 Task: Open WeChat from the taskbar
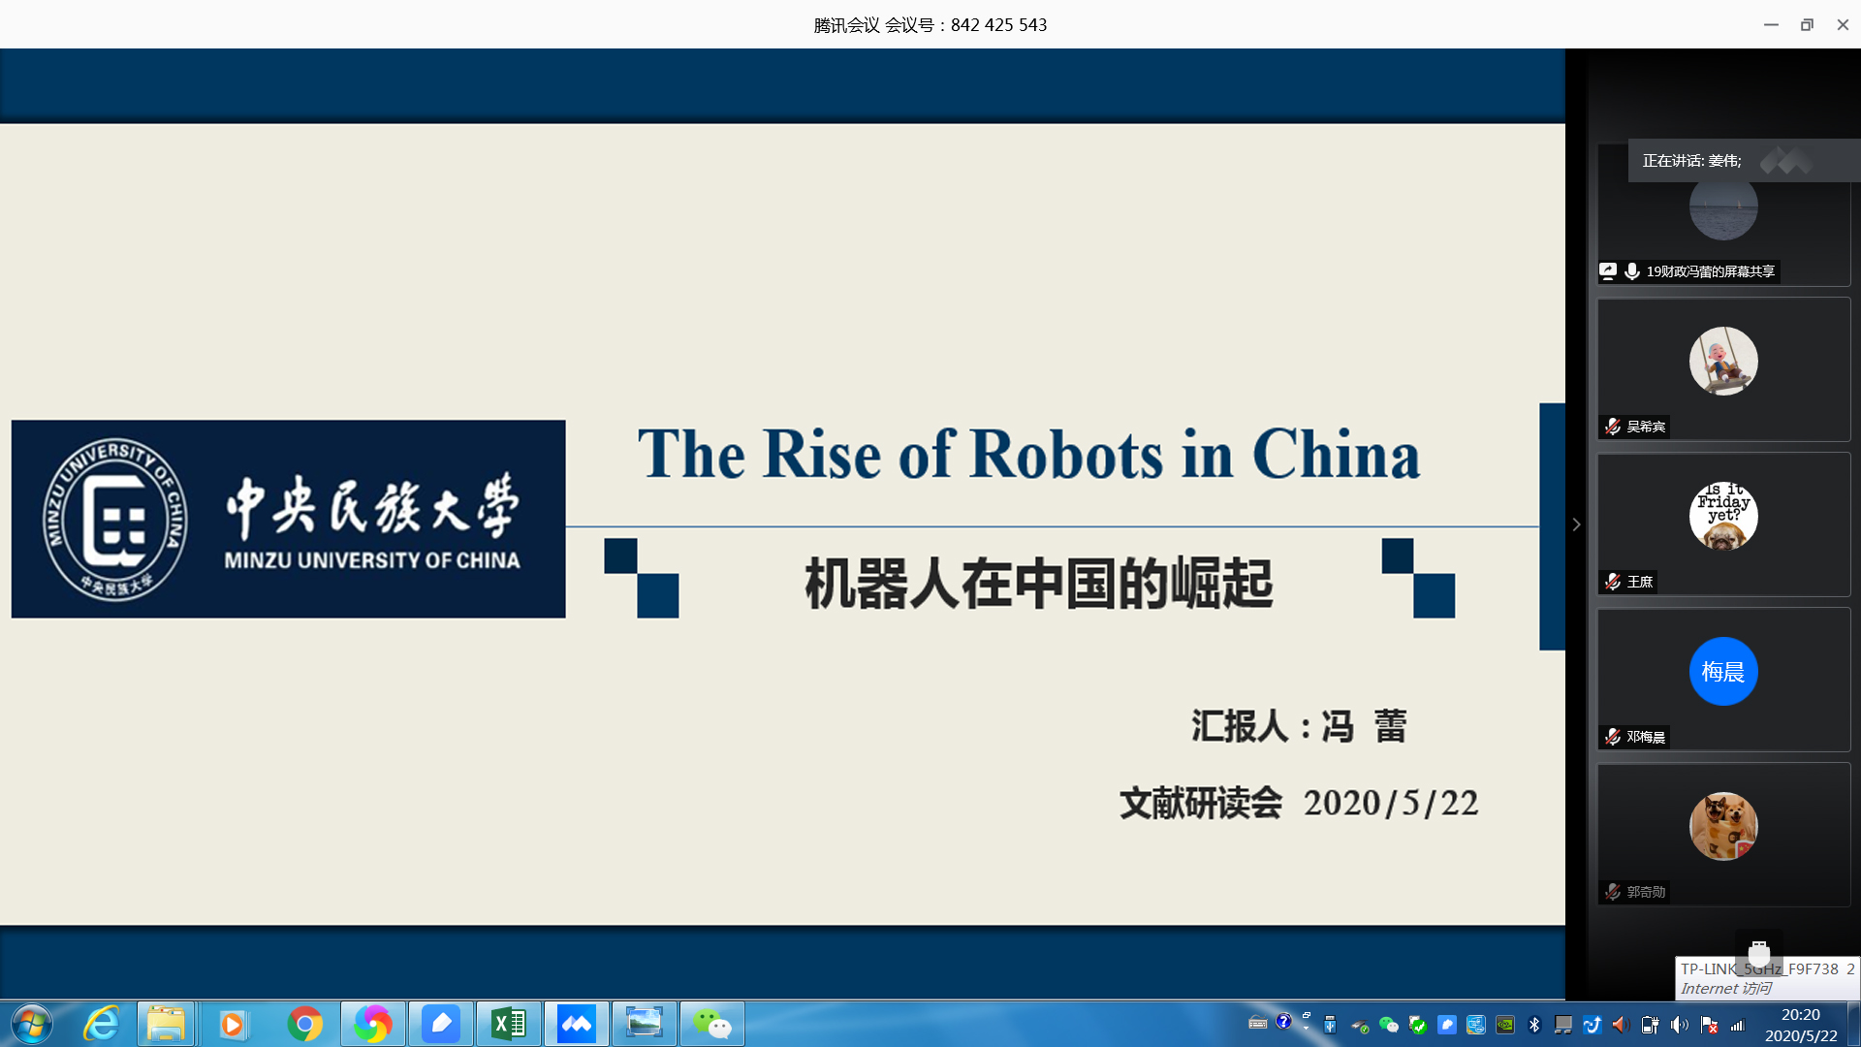(712, 1024)
